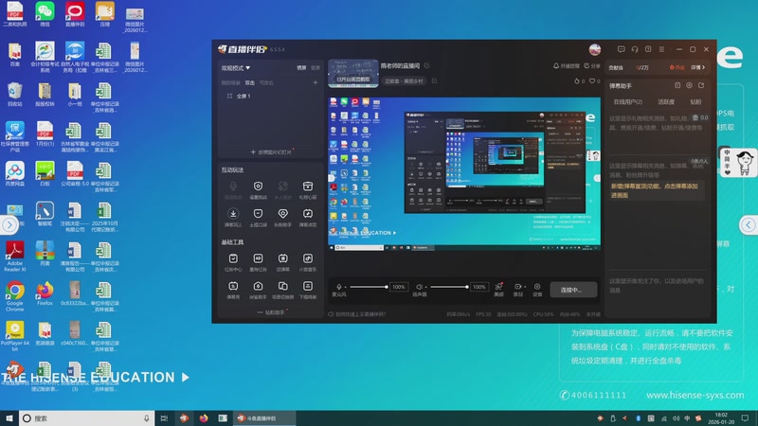Open the 礼物心愿 interactive tool
758x426 pixels.
click(x=307, y=186)
